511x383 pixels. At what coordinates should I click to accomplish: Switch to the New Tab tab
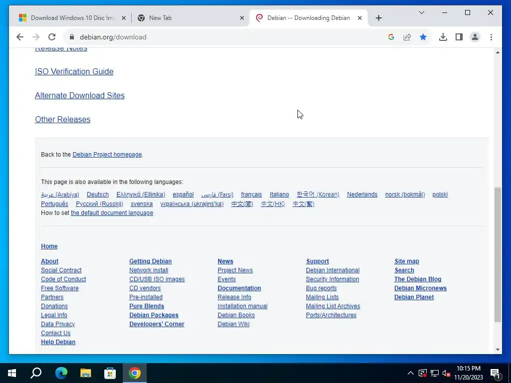pyautogui.click(x=190, y=18)
